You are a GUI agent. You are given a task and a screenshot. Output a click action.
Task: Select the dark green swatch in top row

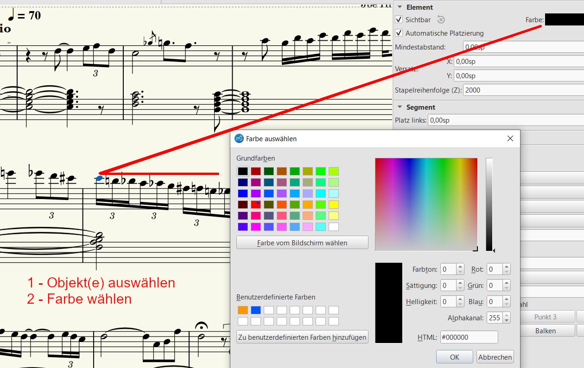coord(269,171)
